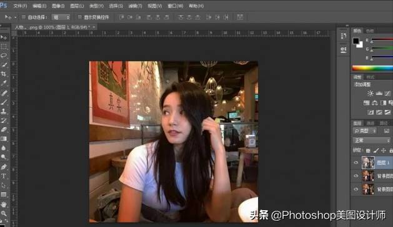The width and height of the screenshot is (393, 227).
Task: Add a Levels adjustment
Action: [x=379, y=94]
